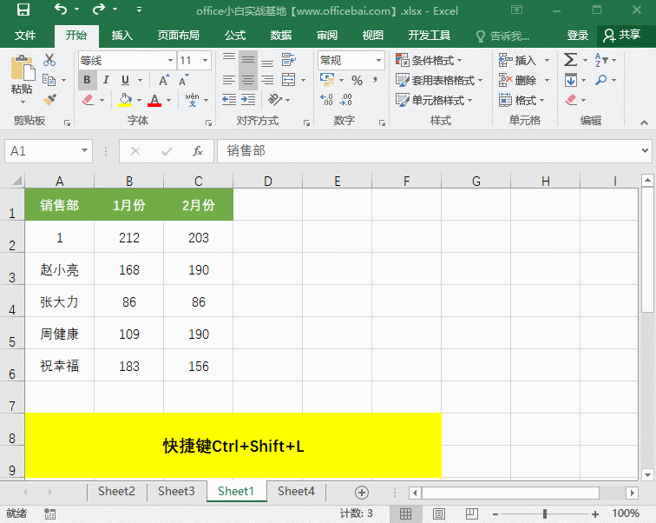
Task: Undo the last action
Action: (61, 10)
